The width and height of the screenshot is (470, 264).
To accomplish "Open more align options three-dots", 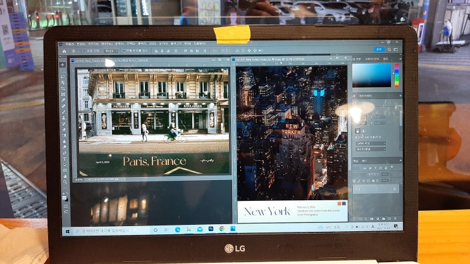I will point(214,51).
